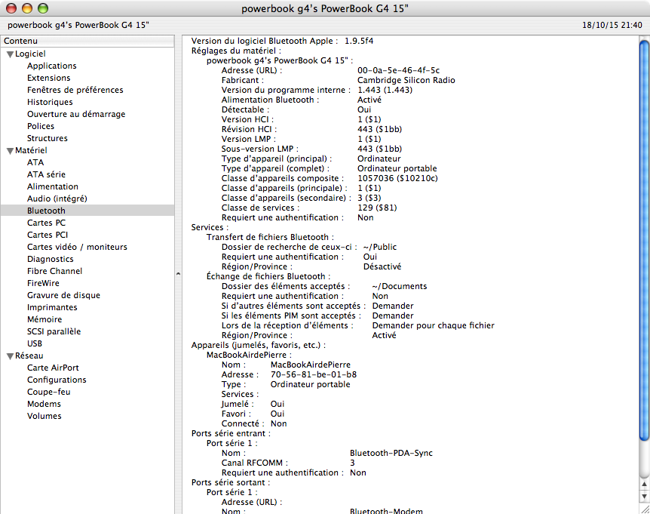Click the scroll down arrow
The image size is (650, 514).
(x=644, y=496)
